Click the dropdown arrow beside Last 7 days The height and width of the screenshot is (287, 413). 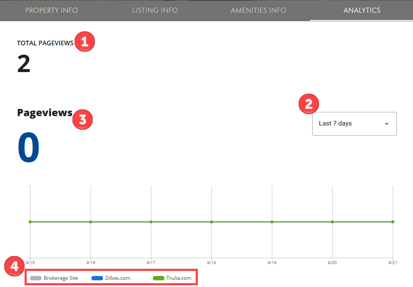click(x=386, y=124)
